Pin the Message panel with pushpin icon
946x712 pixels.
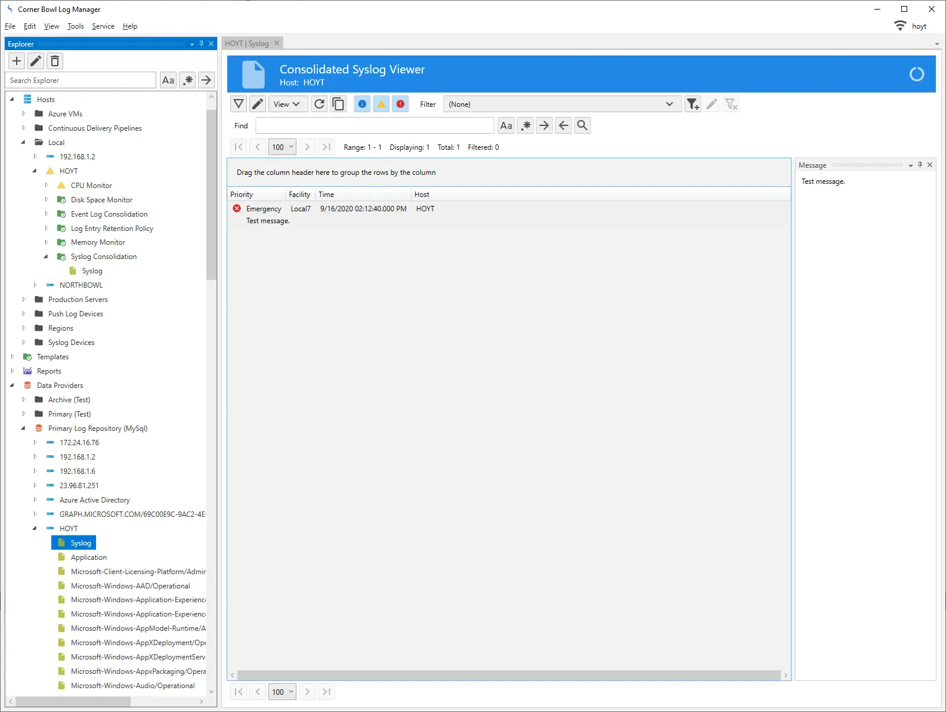click(920, 165)
